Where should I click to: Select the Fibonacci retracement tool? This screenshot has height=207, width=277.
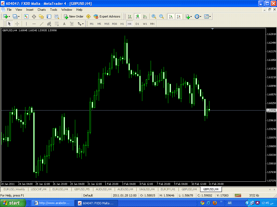tap(57, 24)
